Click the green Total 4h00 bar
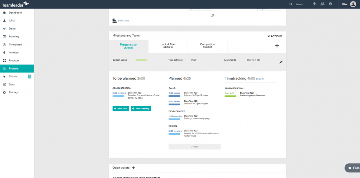 click(x=230, y=96)
